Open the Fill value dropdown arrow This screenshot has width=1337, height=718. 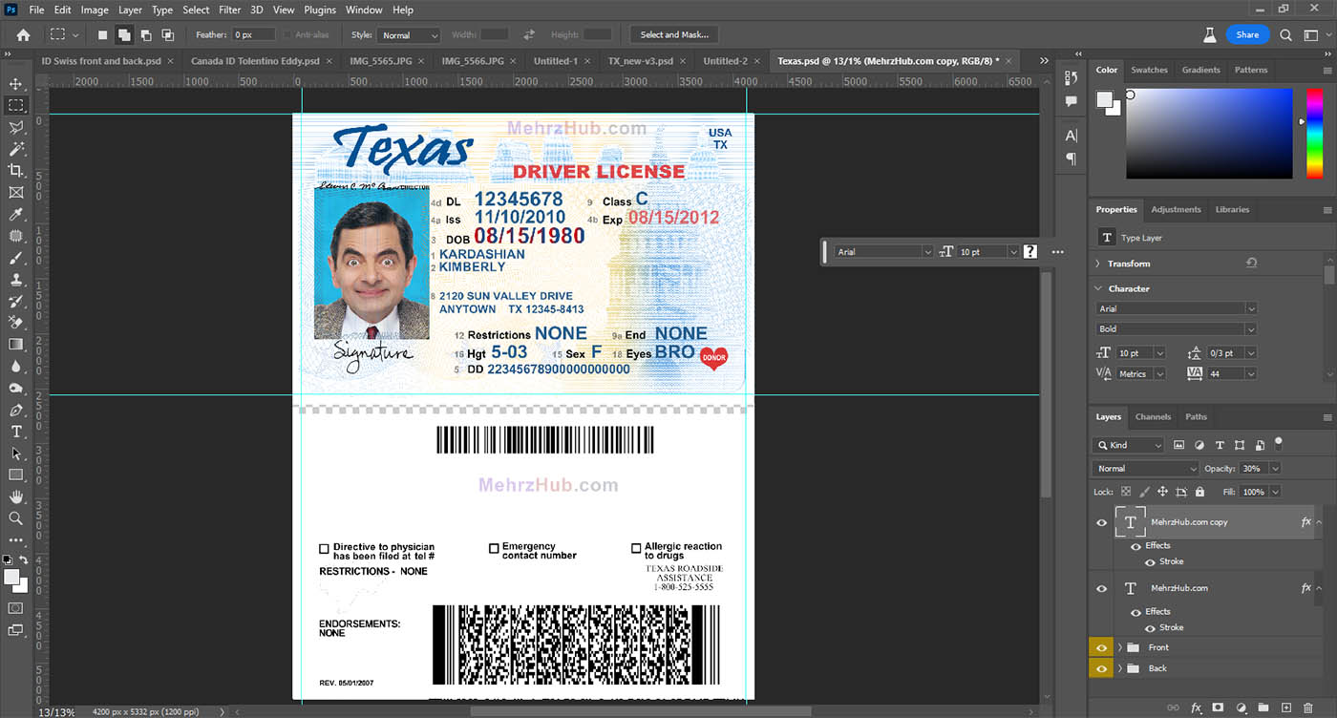point(1275,492)
